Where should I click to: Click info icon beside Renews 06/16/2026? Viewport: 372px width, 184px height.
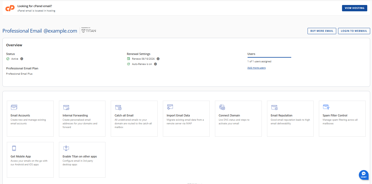click(158, 59)
